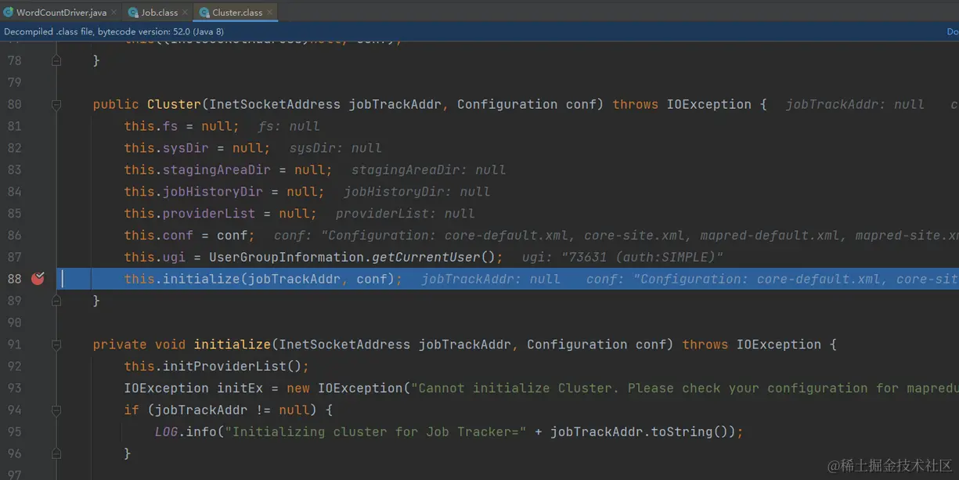959x480 pixels.
Task: Click line number 90 in the gutter
Action: click(x=14, y=323)
